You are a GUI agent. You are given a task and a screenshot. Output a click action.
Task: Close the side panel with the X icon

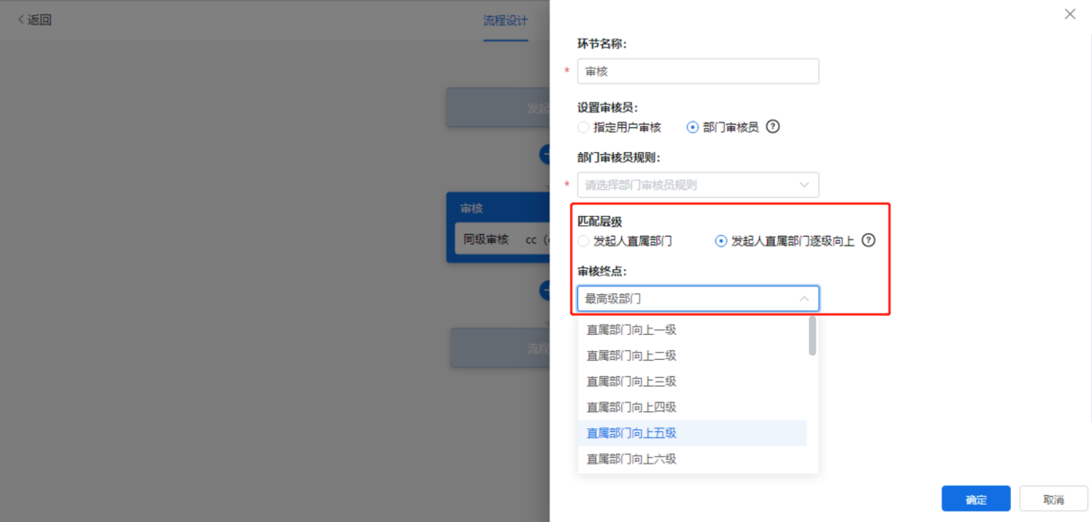[1069, 14]
